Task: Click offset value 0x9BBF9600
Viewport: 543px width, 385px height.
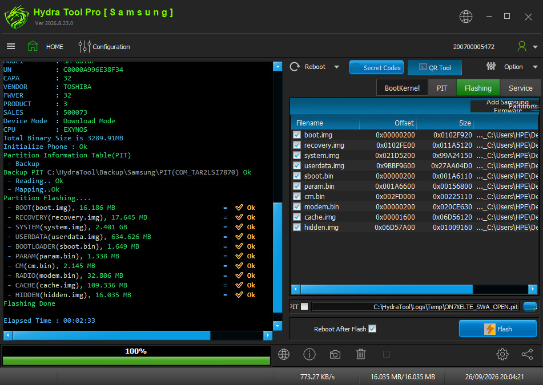Action: (x=396, y=165)
